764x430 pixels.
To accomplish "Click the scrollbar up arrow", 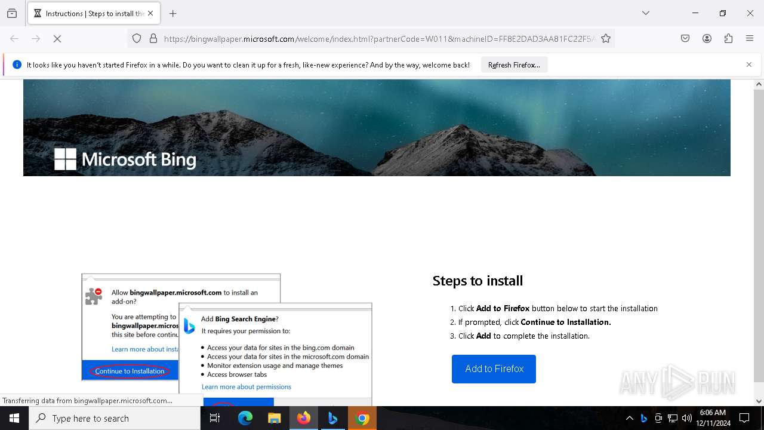I will (x=759, y=84).
